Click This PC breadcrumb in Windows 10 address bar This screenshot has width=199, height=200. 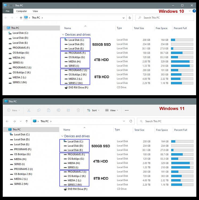coord(36,18)
